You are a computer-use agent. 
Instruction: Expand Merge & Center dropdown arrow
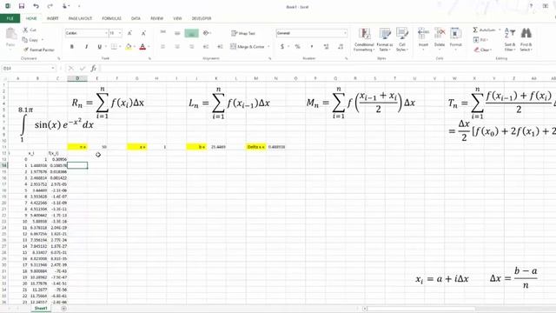[x=268, y=46]
